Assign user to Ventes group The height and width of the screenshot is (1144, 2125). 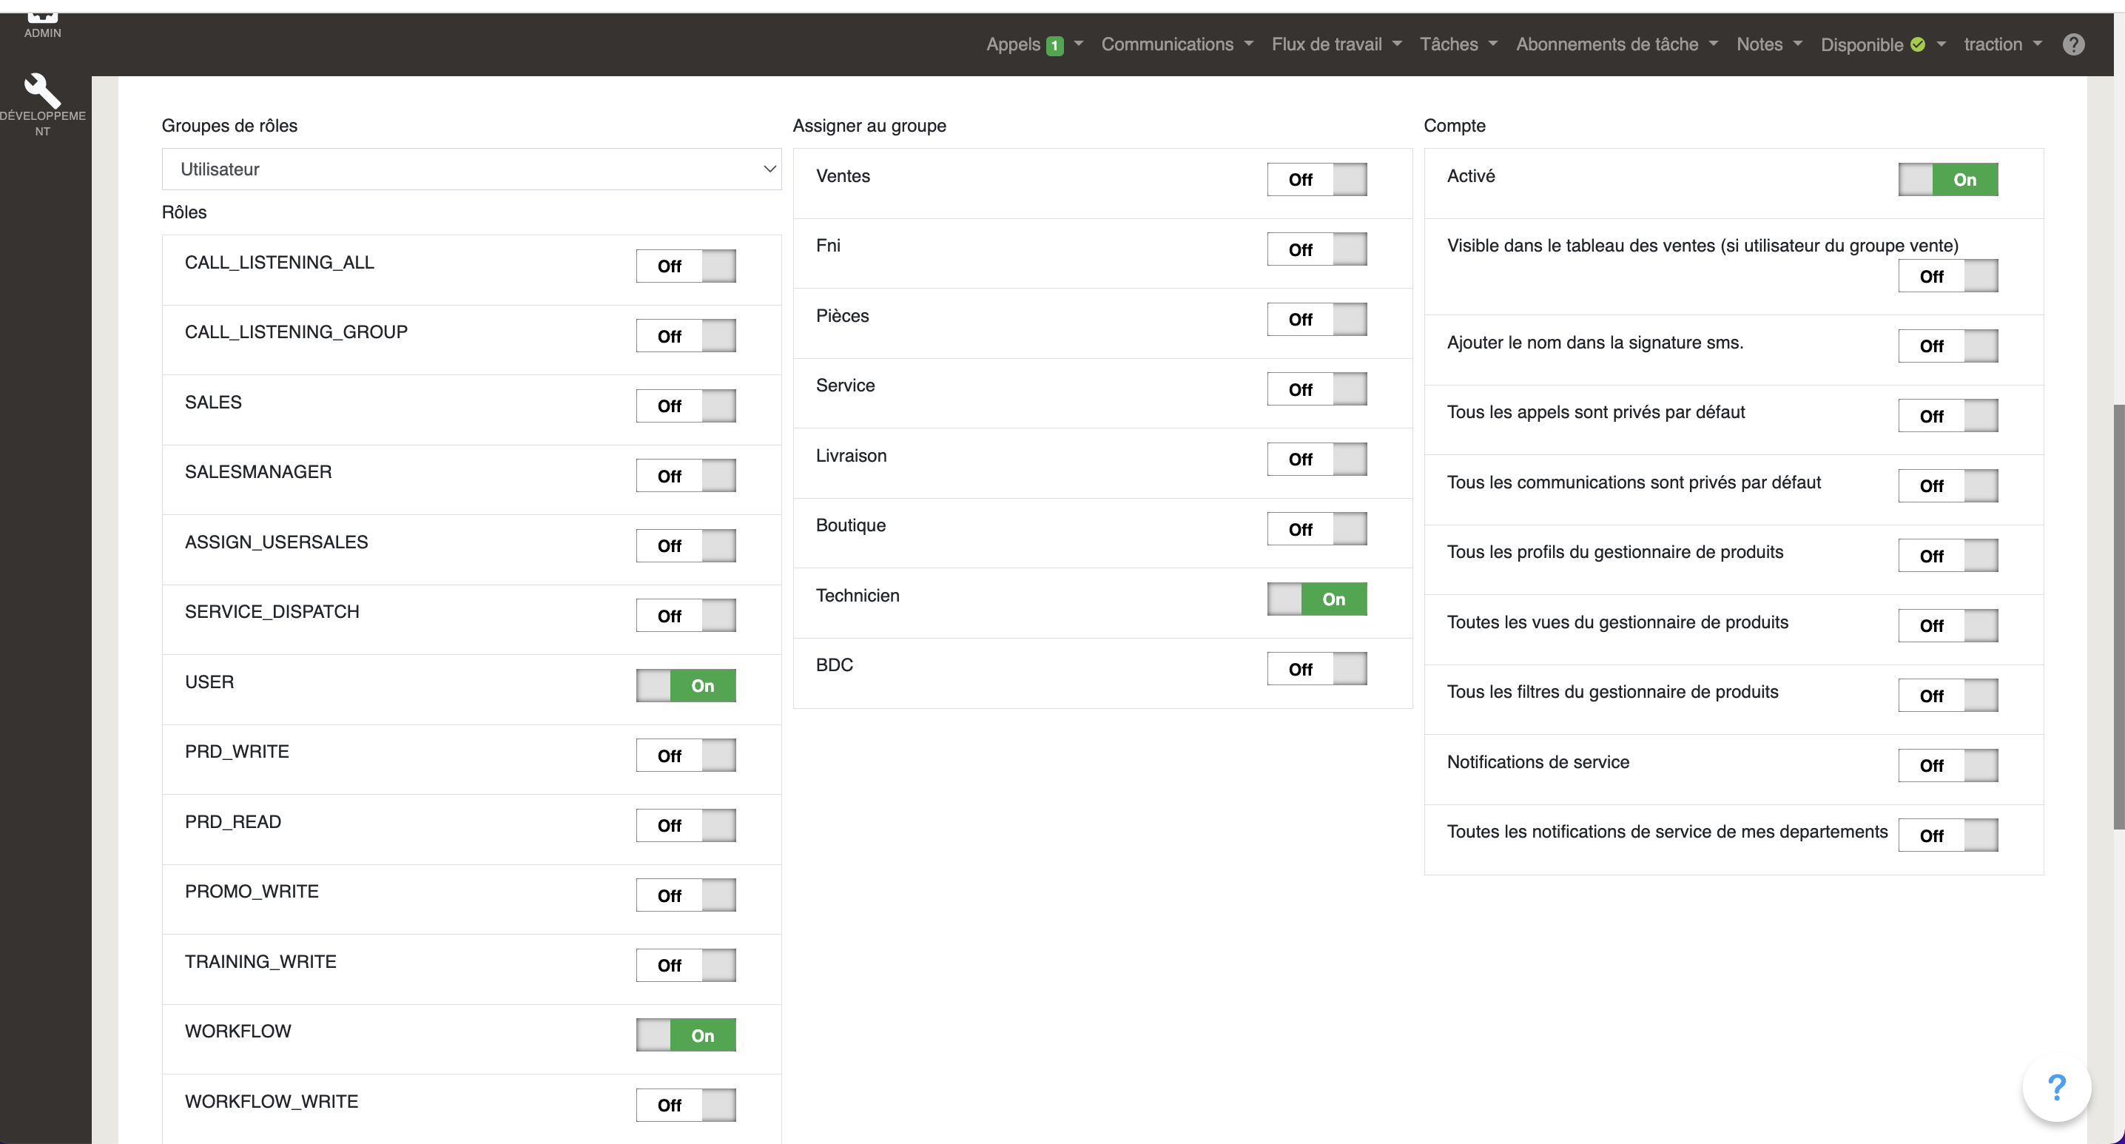click(x=1316, y=180)
